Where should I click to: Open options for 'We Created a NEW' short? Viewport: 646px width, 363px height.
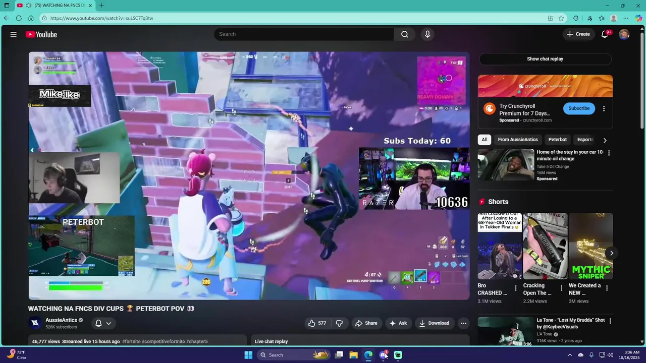[607, 288]
